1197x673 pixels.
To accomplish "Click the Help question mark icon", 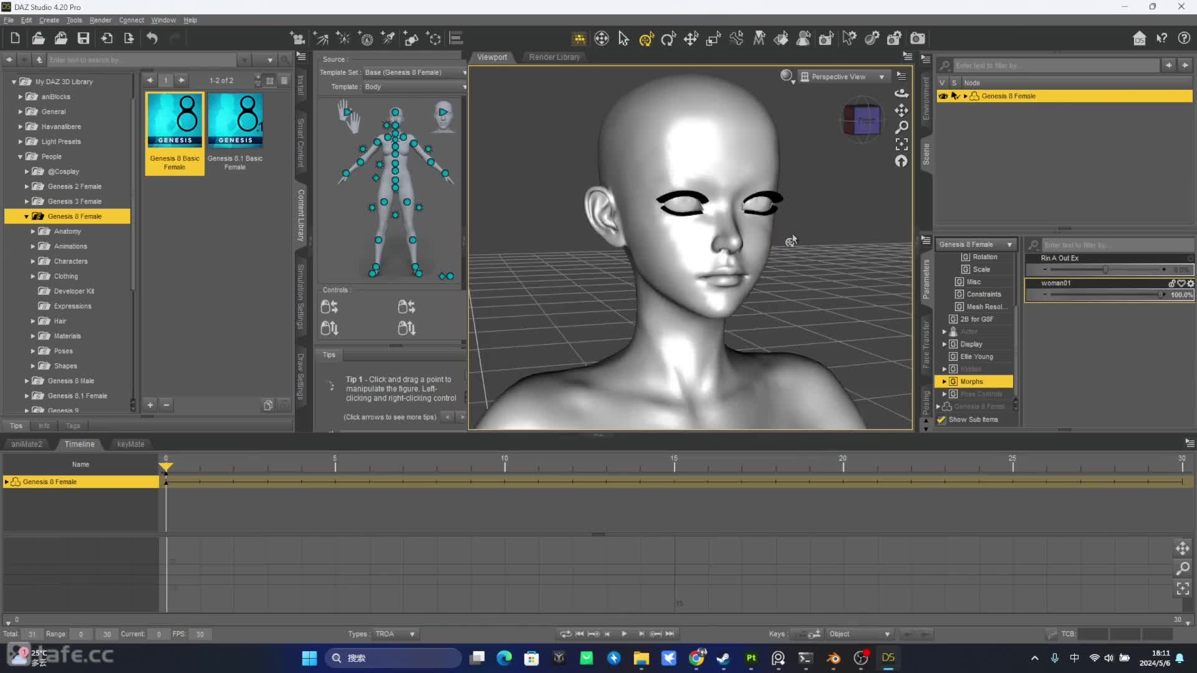I will (1184, 39).
